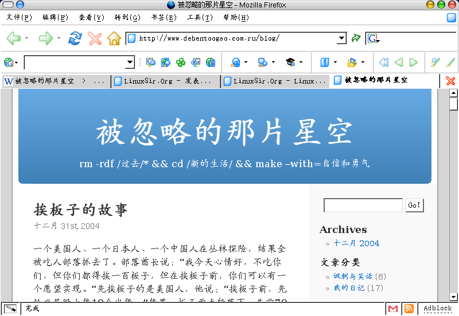Click the graduation cap icon
This screenshot has height=316, width=459.
(290, 62)
